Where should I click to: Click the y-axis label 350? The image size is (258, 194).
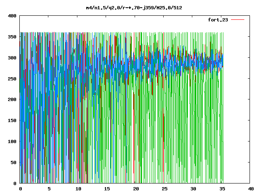coord(12,37)
